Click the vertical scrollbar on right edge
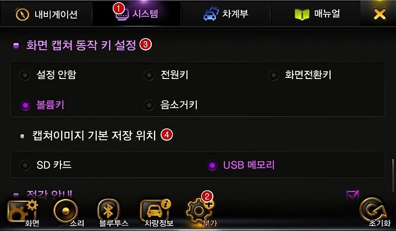Screen dimensions: 396x231 pyautogui.click(x=393, y=176)
